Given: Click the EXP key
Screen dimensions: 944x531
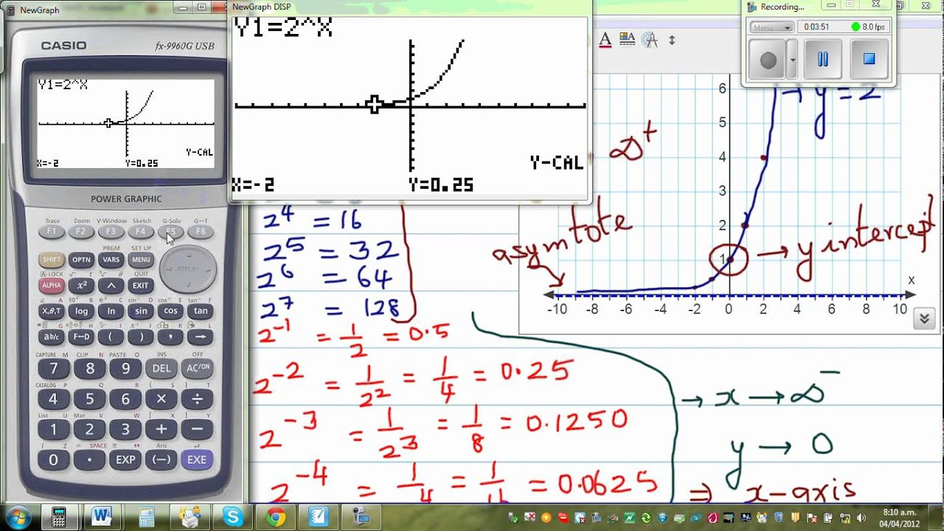Looking at the screenshot, I should point(125,459).
